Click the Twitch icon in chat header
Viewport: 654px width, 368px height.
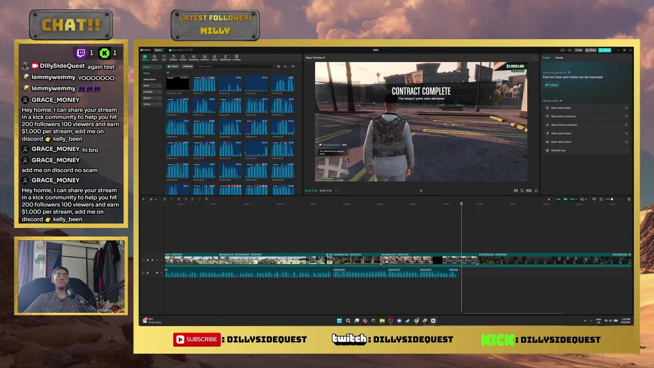[81, 53]
